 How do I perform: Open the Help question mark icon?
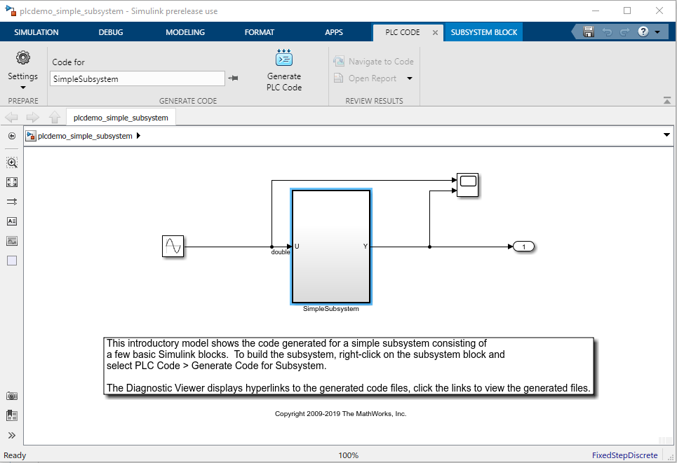(643, 32)
